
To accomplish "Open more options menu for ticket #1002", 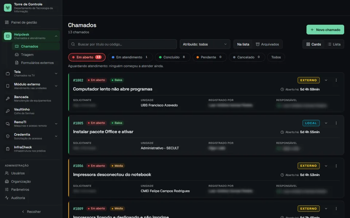I will click(336, 80).
